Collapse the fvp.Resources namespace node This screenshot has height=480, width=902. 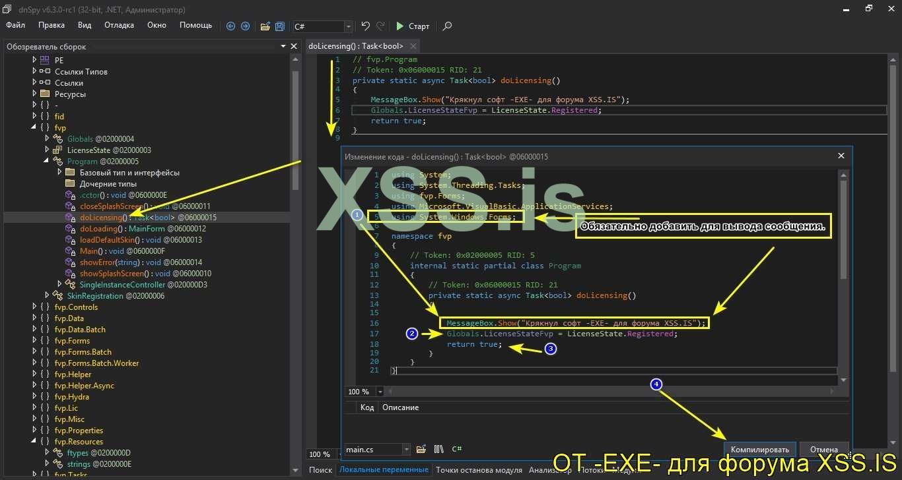34,441
